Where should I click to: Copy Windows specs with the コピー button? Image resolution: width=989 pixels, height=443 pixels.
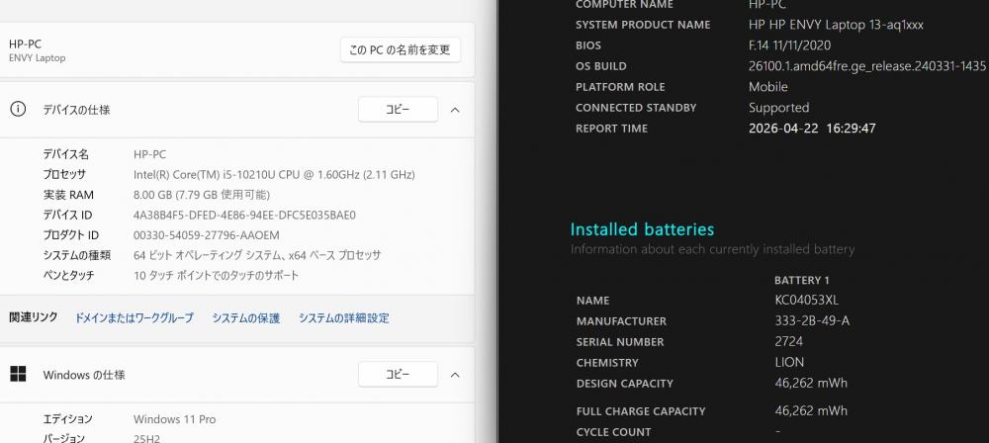tap(398, 375)
